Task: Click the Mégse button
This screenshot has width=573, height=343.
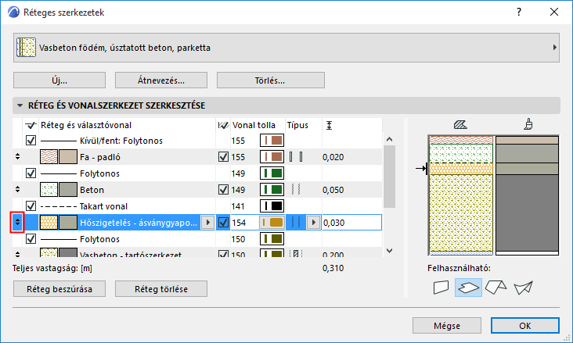Action: (x=447, y=326)
